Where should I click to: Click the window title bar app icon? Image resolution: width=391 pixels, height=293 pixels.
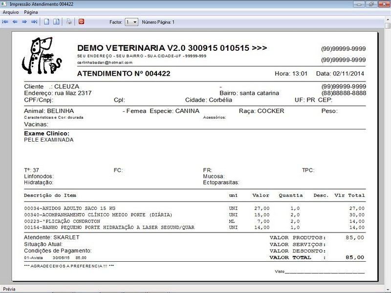click(4, 4)
